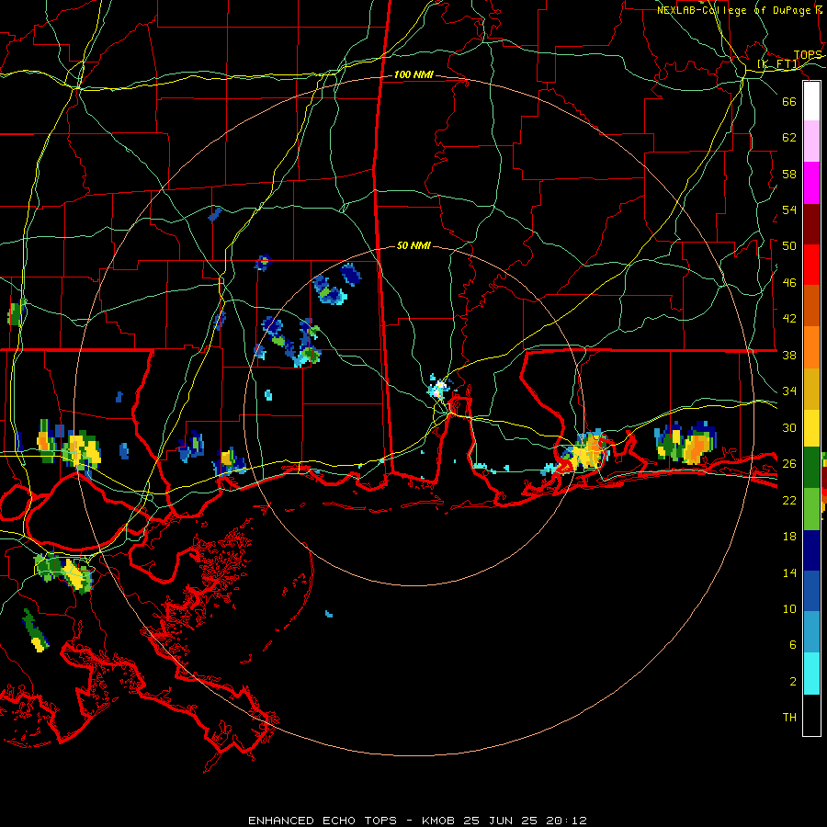This screenshot has height=827, width=827.
Task: Click the '58' legend value
Action: click(x=789, y=174)
